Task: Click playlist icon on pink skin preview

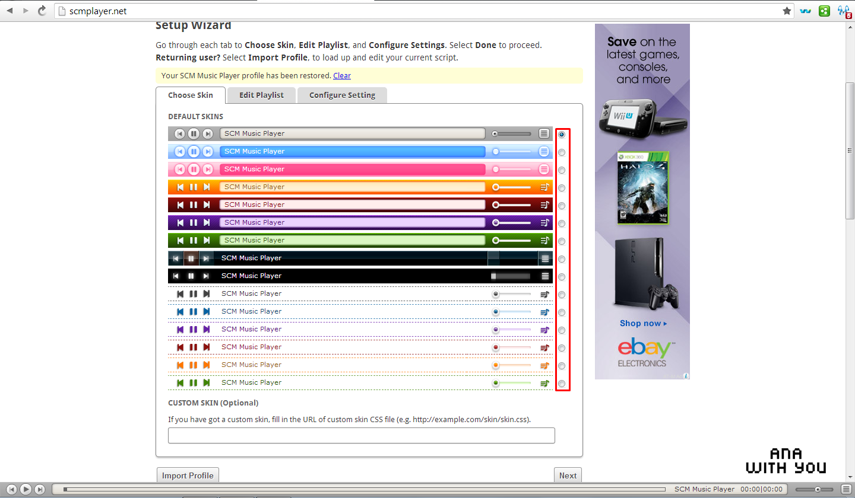Action: [544, 169]
